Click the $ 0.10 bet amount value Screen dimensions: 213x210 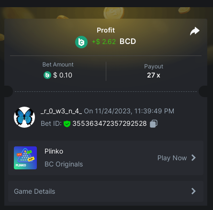[x=63, y=75]
